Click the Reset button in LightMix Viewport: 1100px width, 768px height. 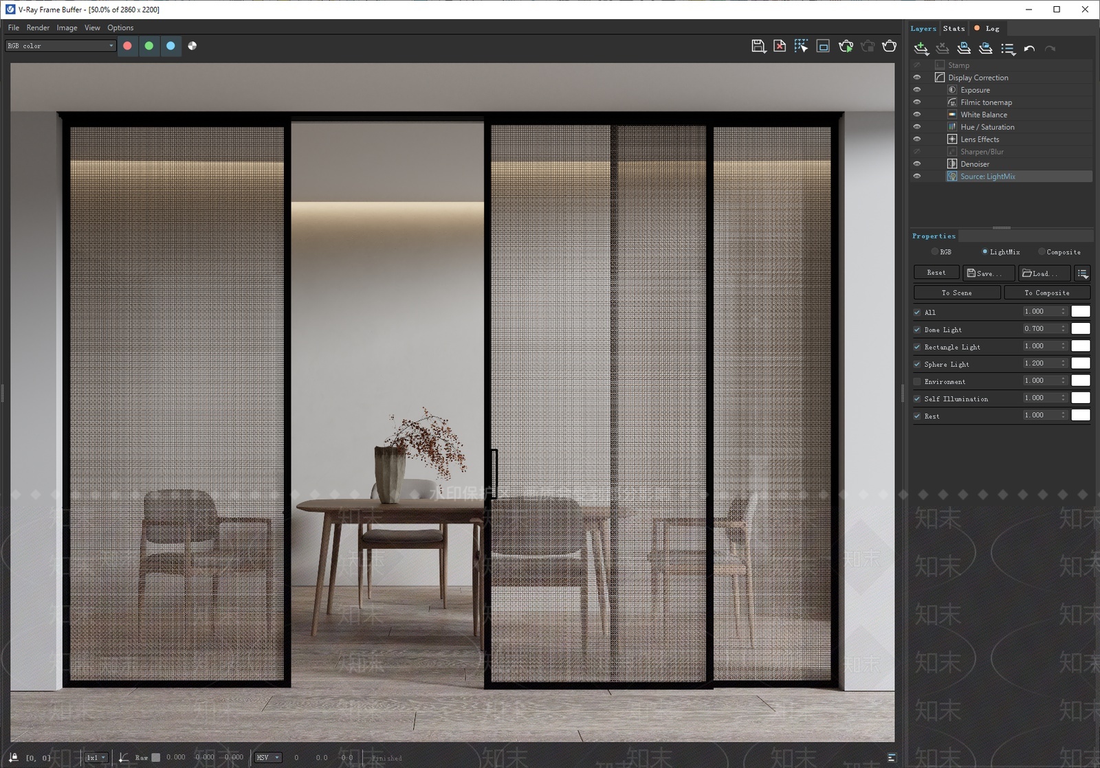pyautogui.click(x=936, y=273)
